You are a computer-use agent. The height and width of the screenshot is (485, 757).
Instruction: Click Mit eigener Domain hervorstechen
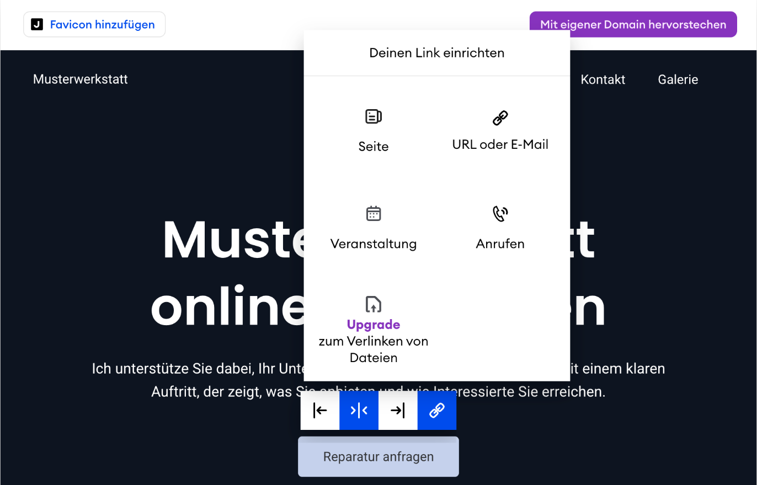point(633,24)
